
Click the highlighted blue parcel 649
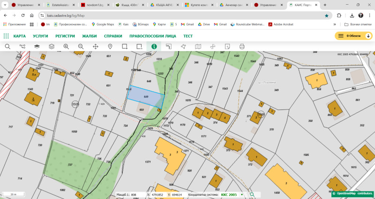146,96
